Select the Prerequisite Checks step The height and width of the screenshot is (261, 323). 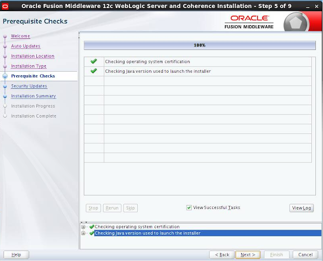[33, 76]
